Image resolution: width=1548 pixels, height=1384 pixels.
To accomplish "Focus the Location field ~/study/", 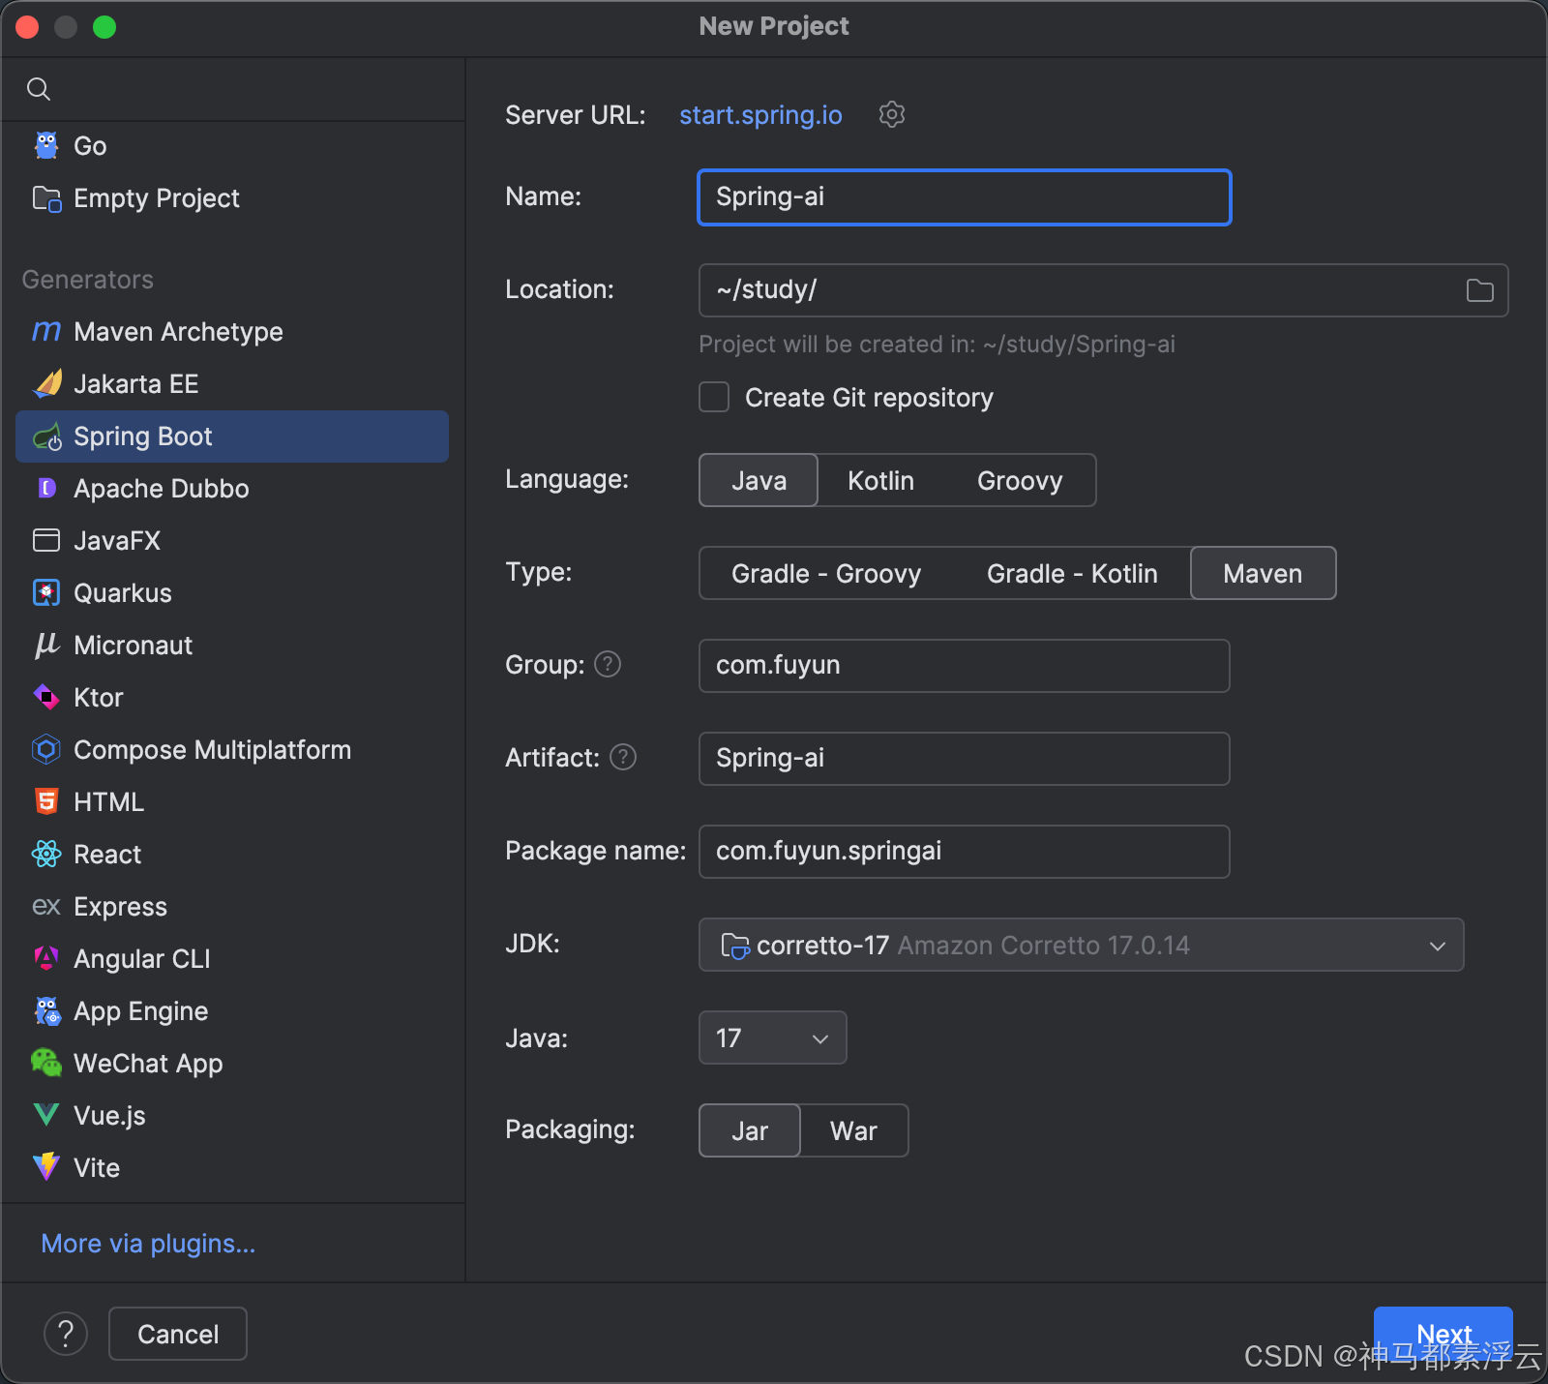I will coord(1103,290).
